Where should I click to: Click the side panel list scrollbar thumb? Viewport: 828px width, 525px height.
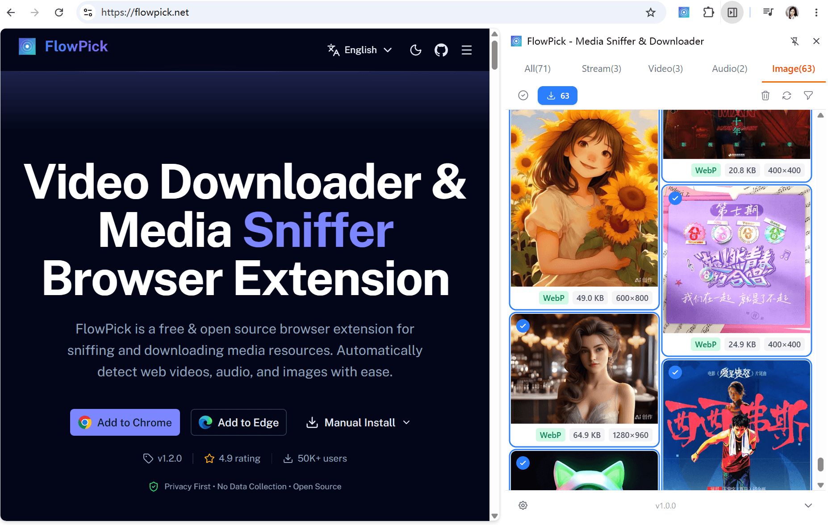coord(820,464)
